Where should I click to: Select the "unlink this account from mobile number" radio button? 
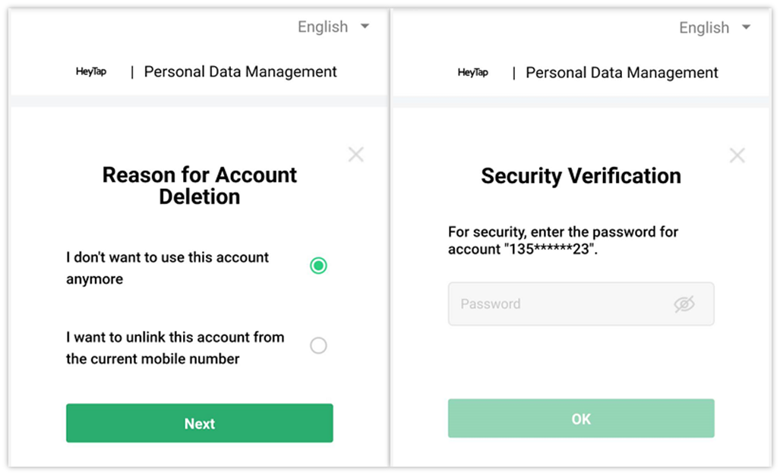tap(318, 346)
